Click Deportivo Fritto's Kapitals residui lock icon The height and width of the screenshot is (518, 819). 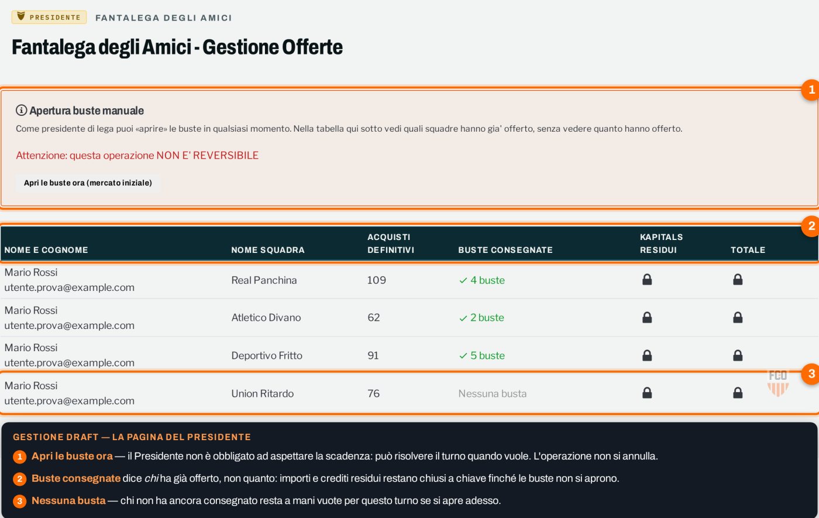click(x=647, y=355)
